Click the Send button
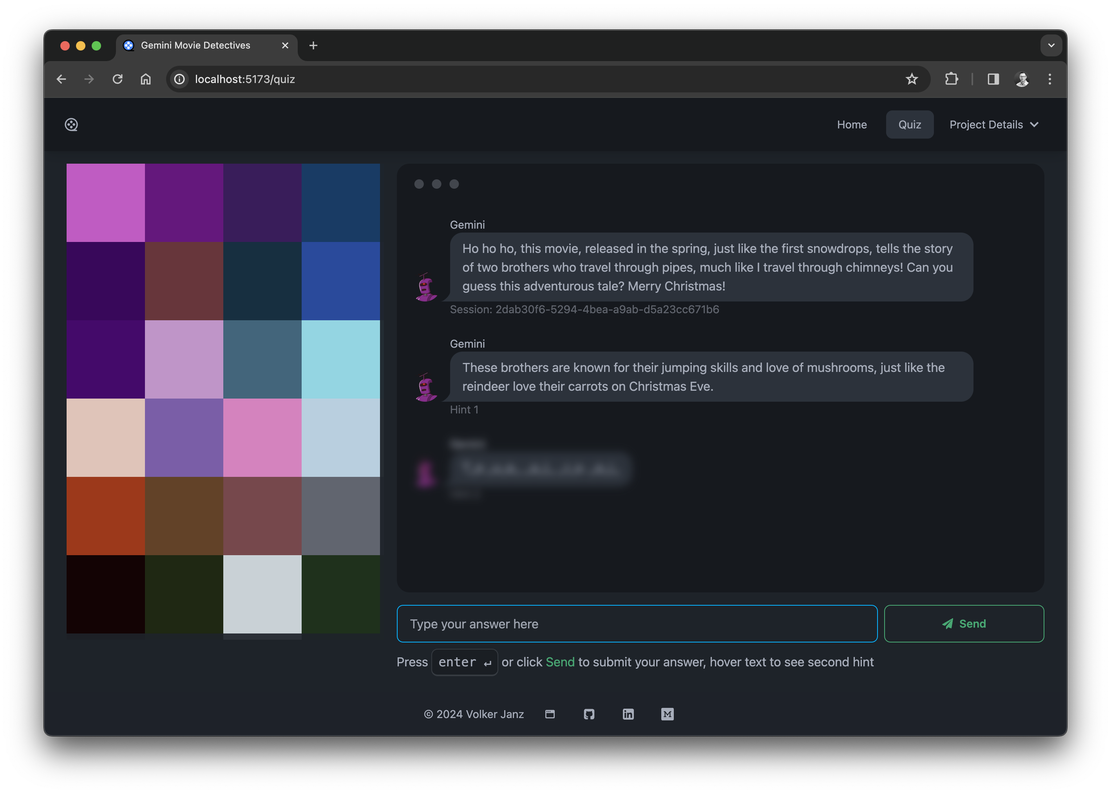 (x=964, y=624)
